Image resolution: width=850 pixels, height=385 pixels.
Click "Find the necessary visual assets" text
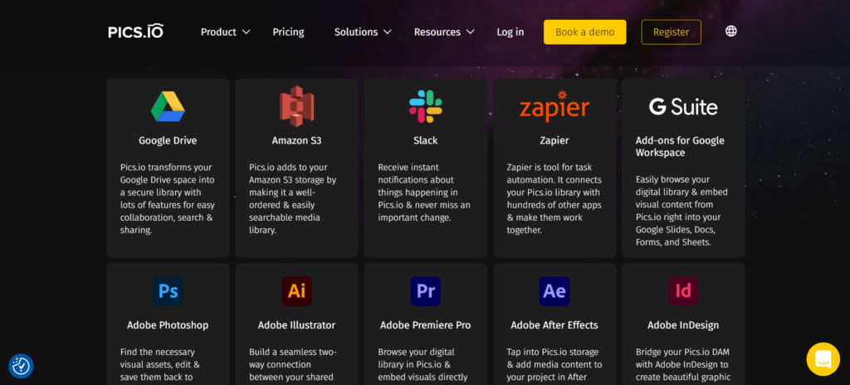tap(160, 364)
